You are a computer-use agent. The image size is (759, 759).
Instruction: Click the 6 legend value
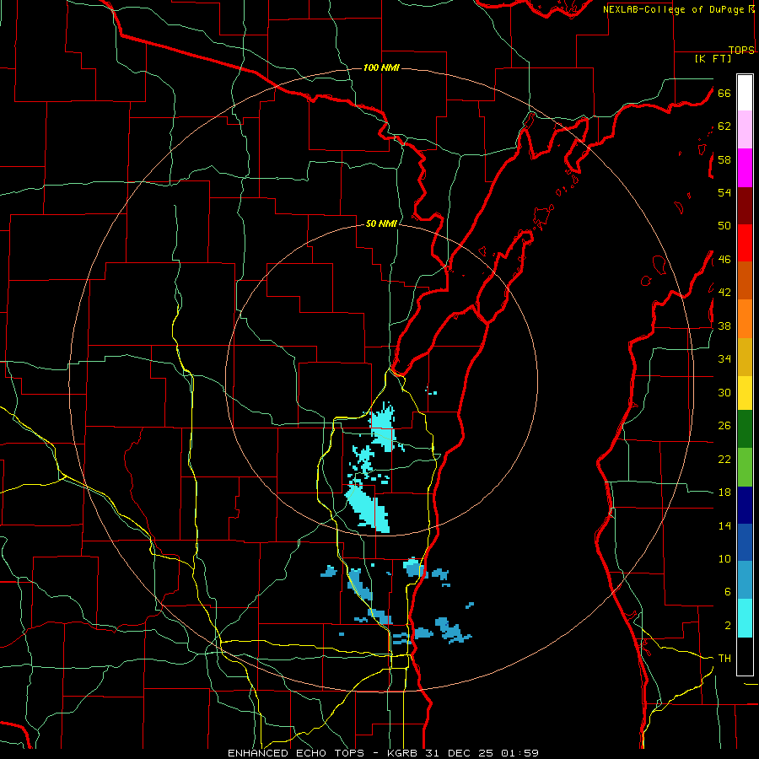[x=727, y=592]
